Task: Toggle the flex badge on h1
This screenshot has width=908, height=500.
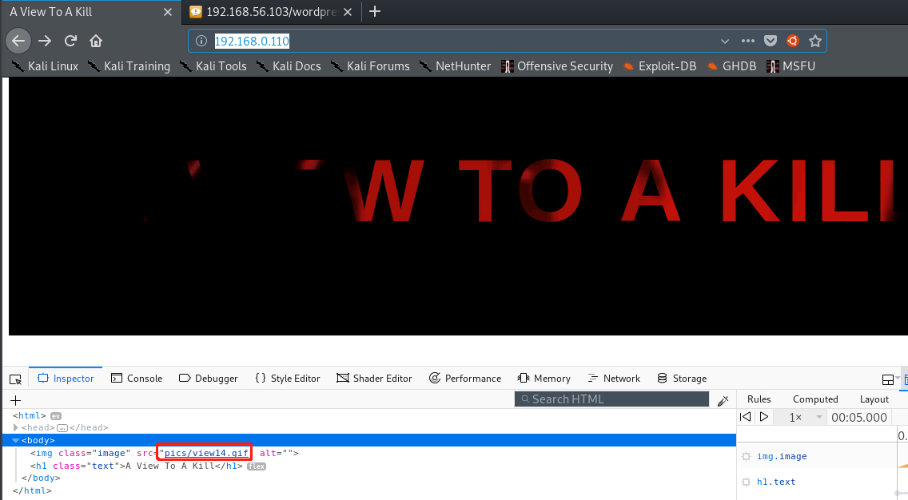Action: [257, 466]
